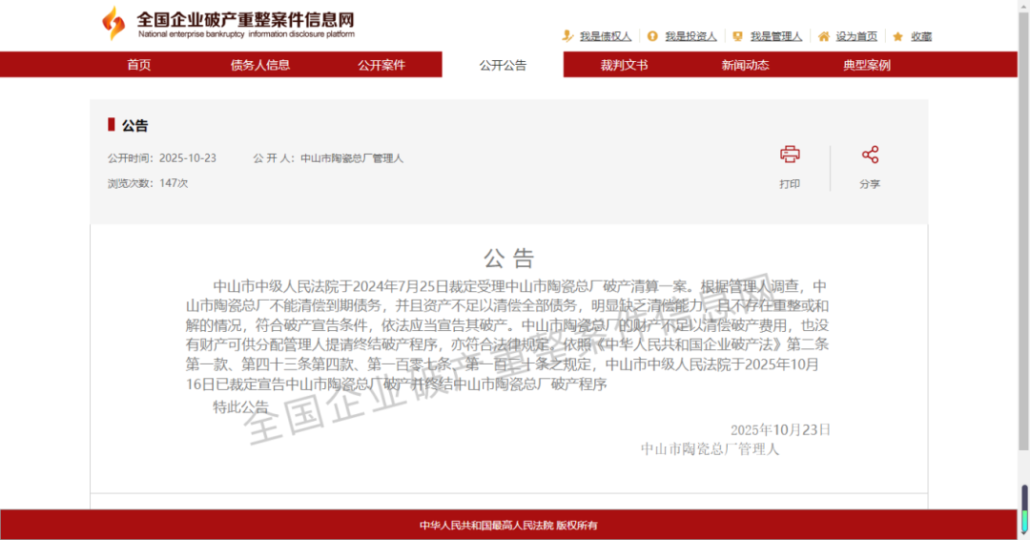Image resolution: width=1030 pixels, height=540 pixels.
Task: Click the printer icon
Action: pos(790,155)
